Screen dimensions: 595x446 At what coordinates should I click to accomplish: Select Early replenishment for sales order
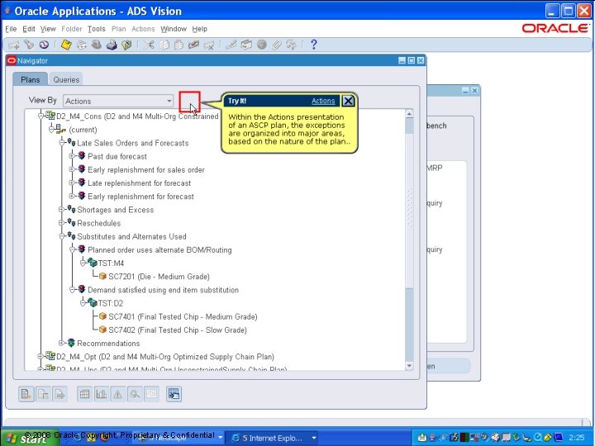[x=146, y=169]
